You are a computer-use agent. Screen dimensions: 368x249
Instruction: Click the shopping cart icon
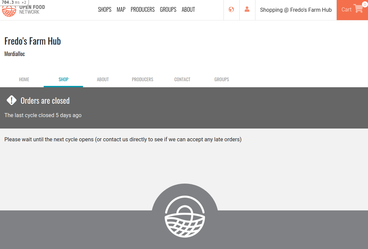[358, 9]
